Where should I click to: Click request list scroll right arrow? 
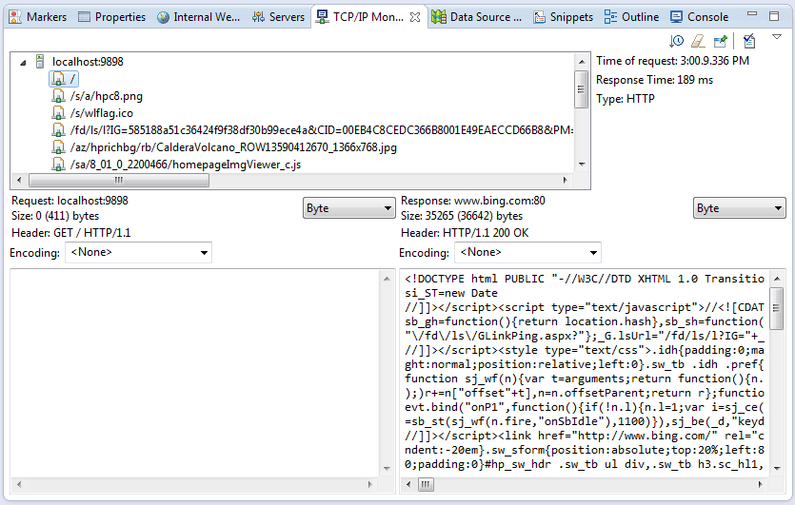[565, 180]
